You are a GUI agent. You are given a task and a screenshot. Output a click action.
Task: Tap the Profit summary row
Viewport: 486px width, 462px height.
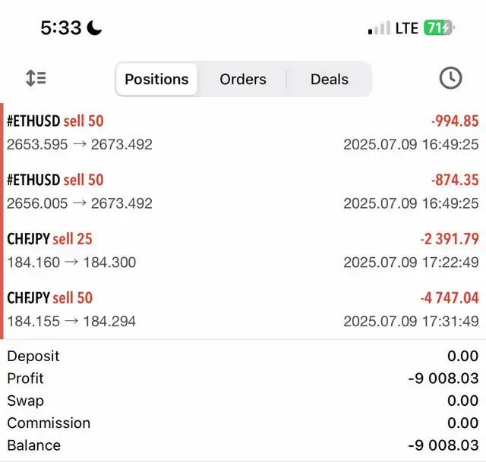[243, 379]
